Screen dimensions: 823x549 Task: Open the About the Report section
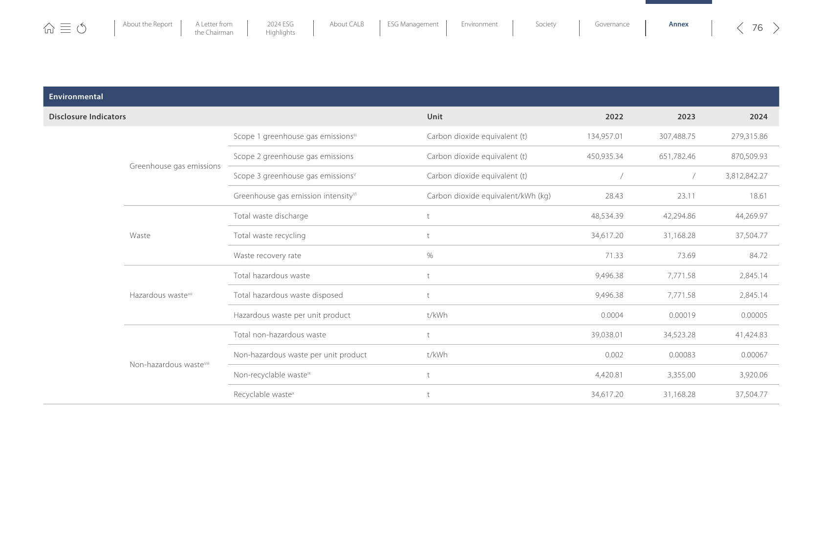(148, 24)
